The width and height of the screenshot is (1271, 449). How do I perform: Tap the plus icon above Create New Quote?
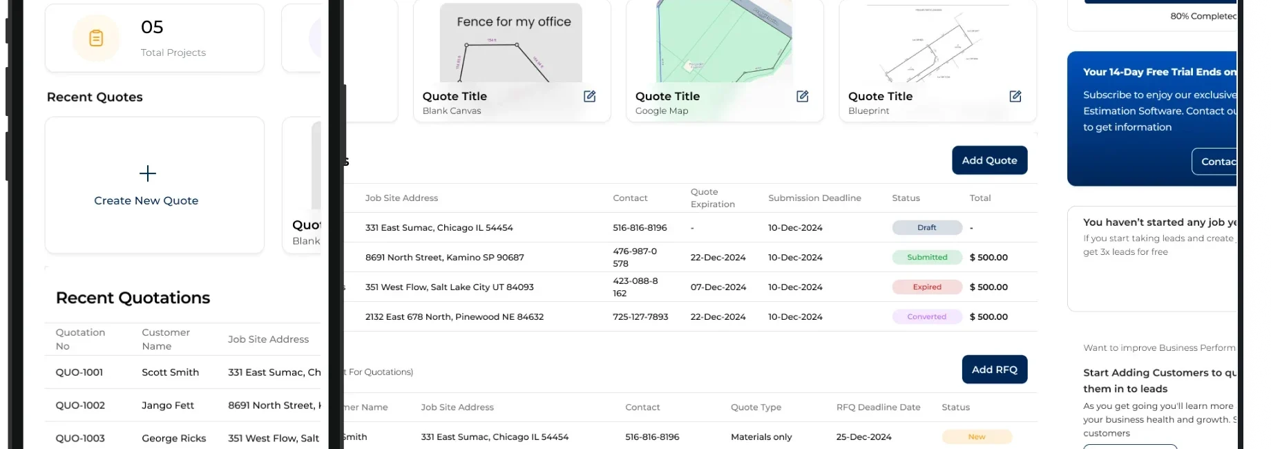click(147, 173)
